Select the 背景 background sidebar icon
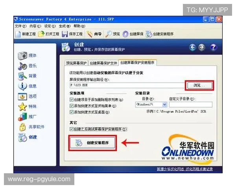Screen dimensions: 236x189 click(22, 76)
